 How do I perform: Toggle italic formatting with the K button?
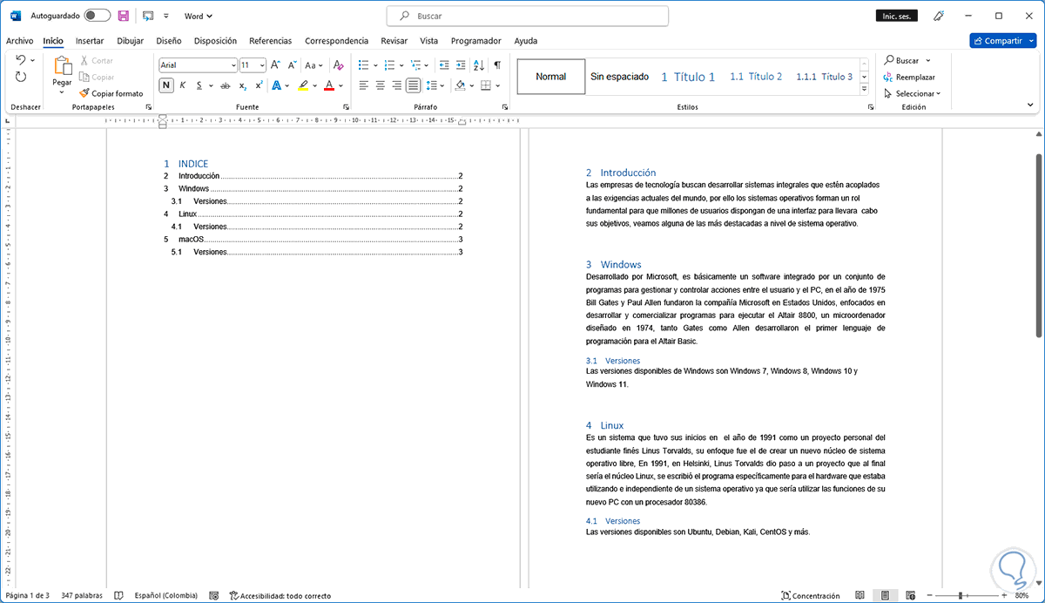tap(183, 85)
